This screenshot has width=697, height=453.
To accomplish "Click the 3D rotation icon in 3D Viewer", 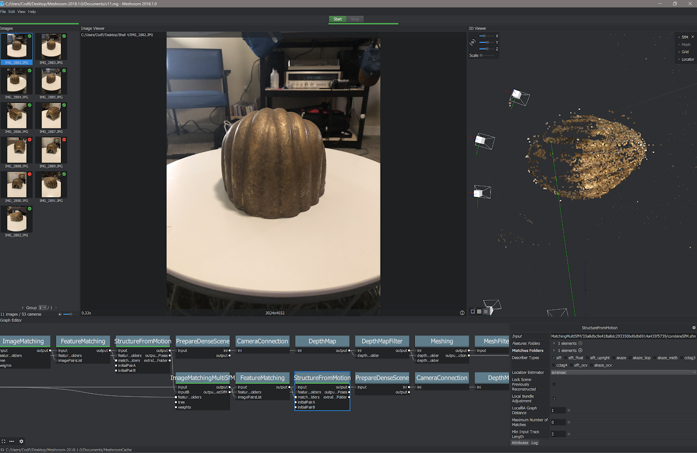I will pyautogui.click(x=472, y=42).
